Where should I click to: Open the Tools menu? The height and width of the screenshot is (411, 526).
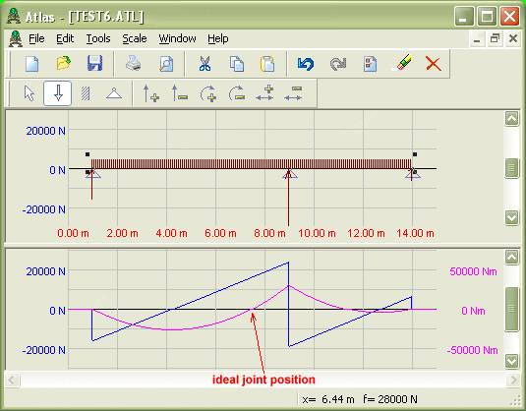pyautogui.click(x=98, y=38)
